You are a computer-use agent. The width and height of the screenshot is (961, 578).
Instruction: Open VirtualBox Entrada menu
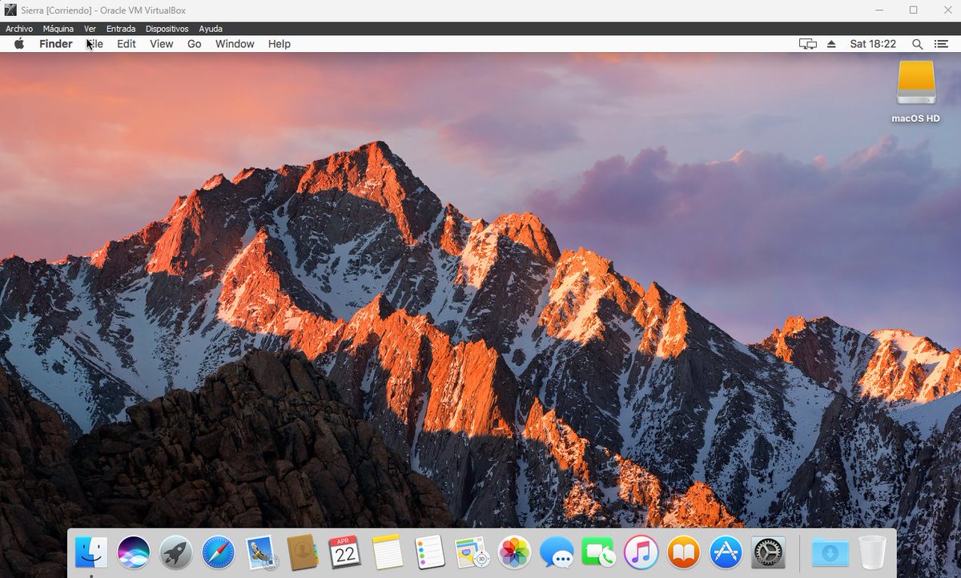pos(121,29)
